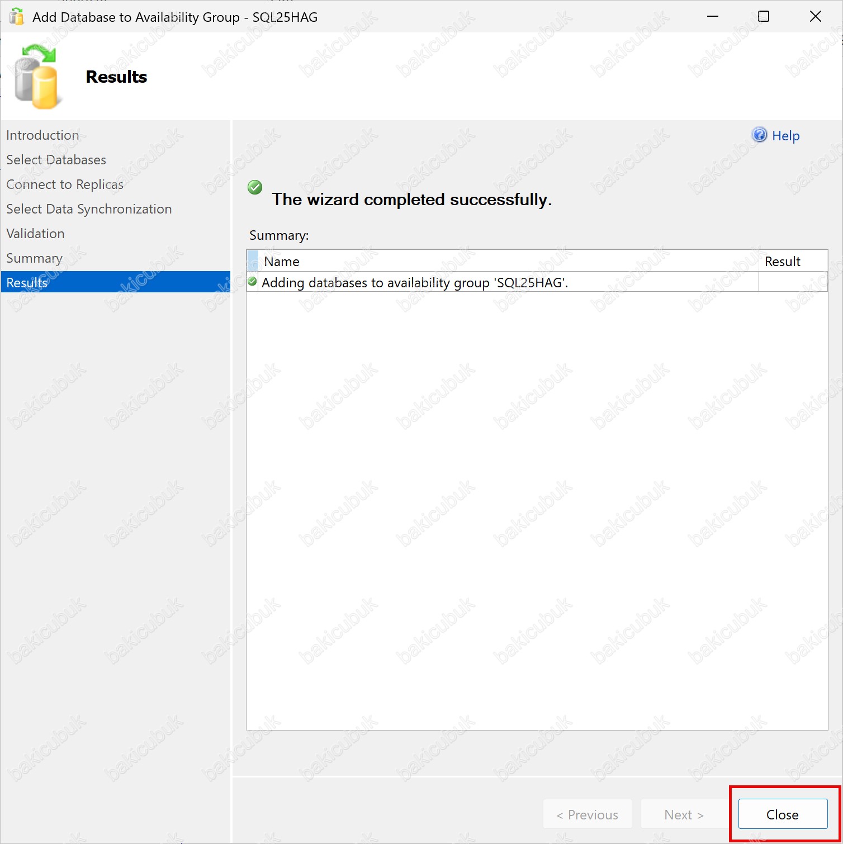Open the Connect to Replicas step
Screen dimensions: 843x844
click(x=65, y=184)
